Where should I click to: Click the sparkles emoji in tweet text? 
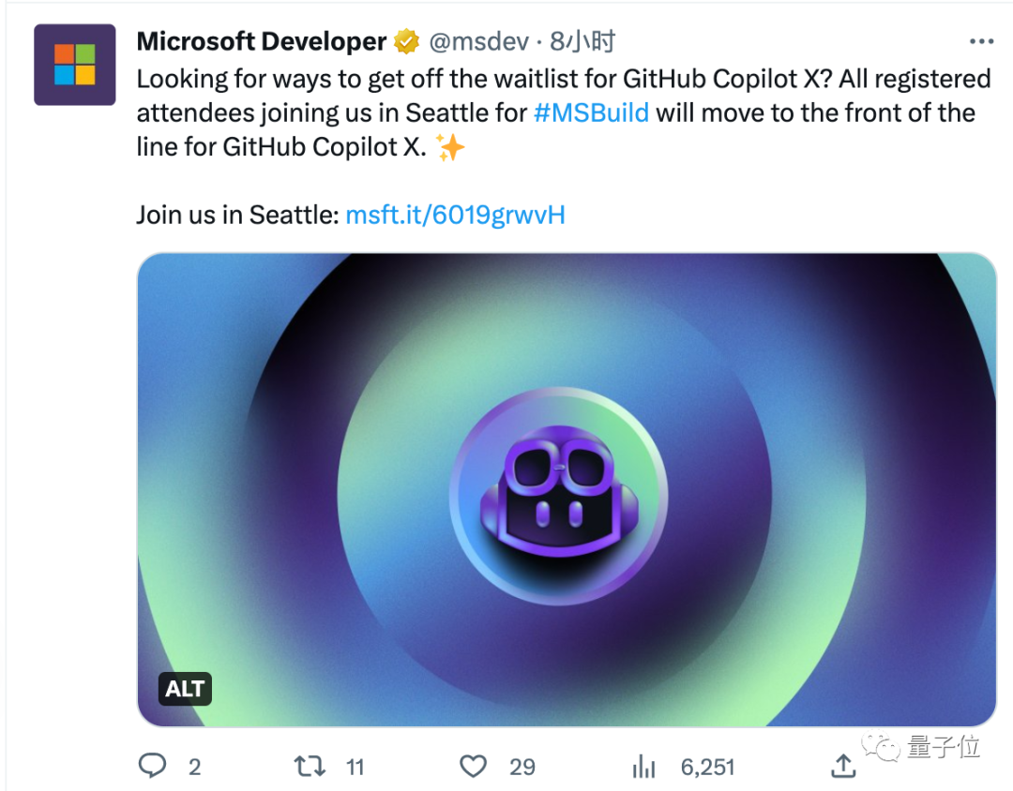pyautogui.click(x=448, y=146)
